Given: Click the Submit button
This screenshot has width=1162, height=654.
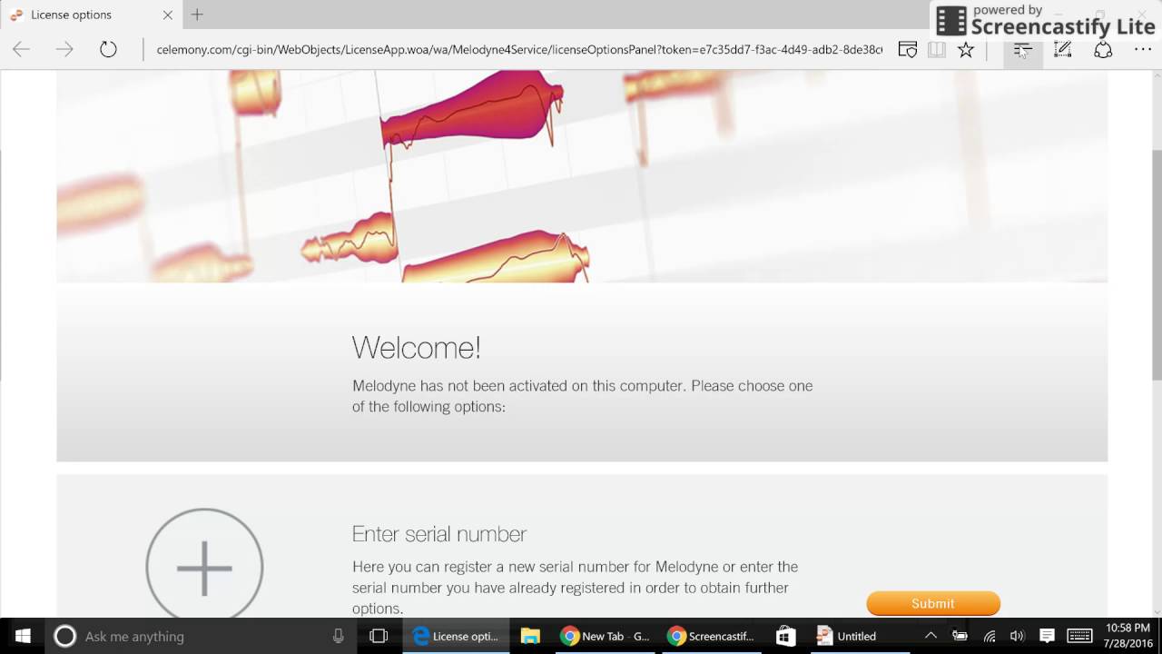Looking at the screenshot, I should 933,603.
